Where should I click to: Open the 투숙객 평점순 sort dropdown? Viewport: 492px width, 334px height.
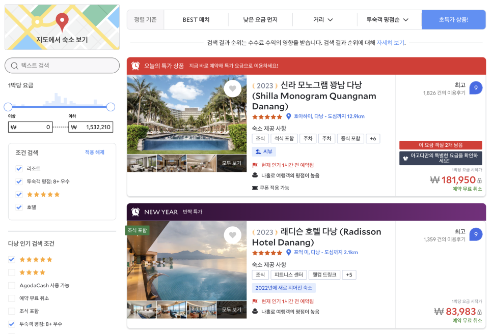pos(388,19)
